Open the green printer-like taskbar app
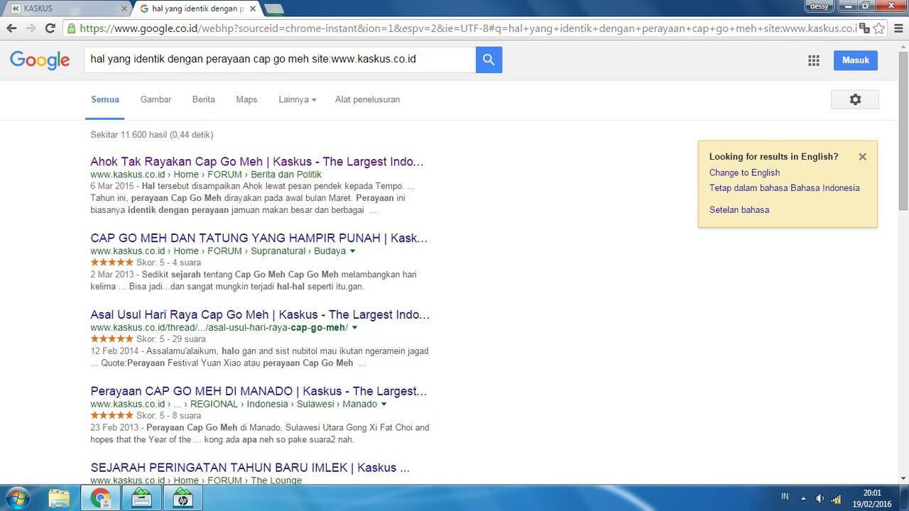 point(141,498)
